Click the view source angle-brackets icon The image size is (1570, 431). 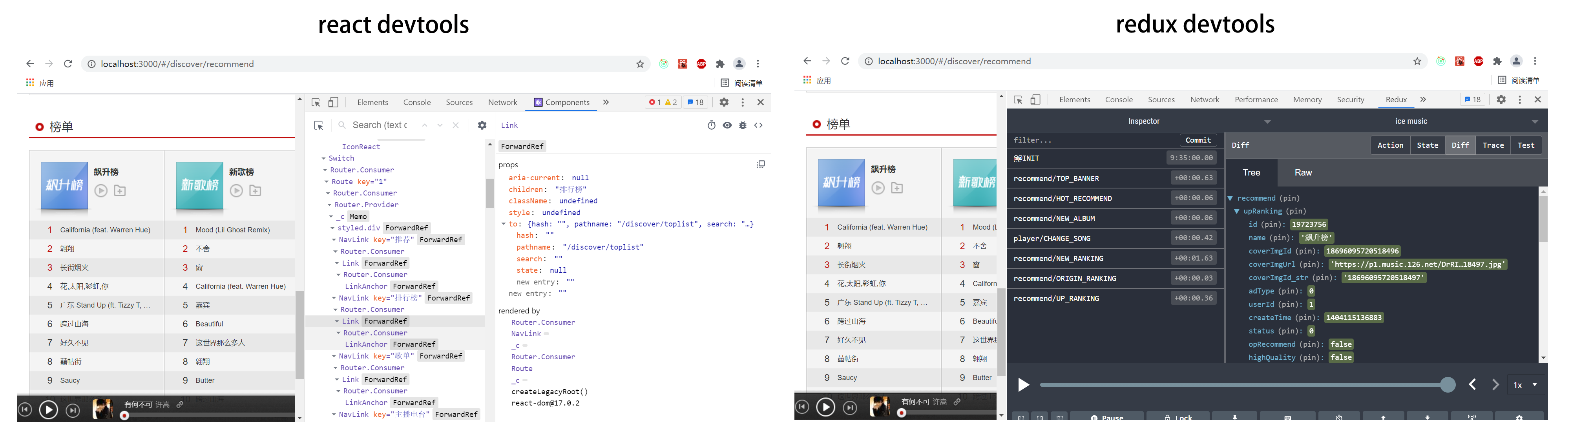pos(758,125)
